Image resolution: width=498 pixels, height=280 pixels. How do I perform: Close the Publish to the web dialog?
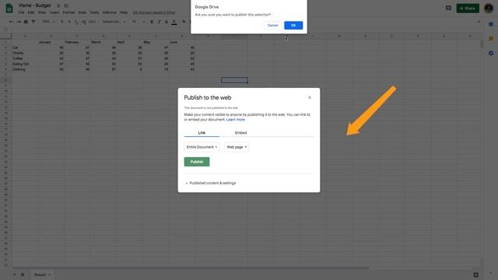tap(310, 97)
